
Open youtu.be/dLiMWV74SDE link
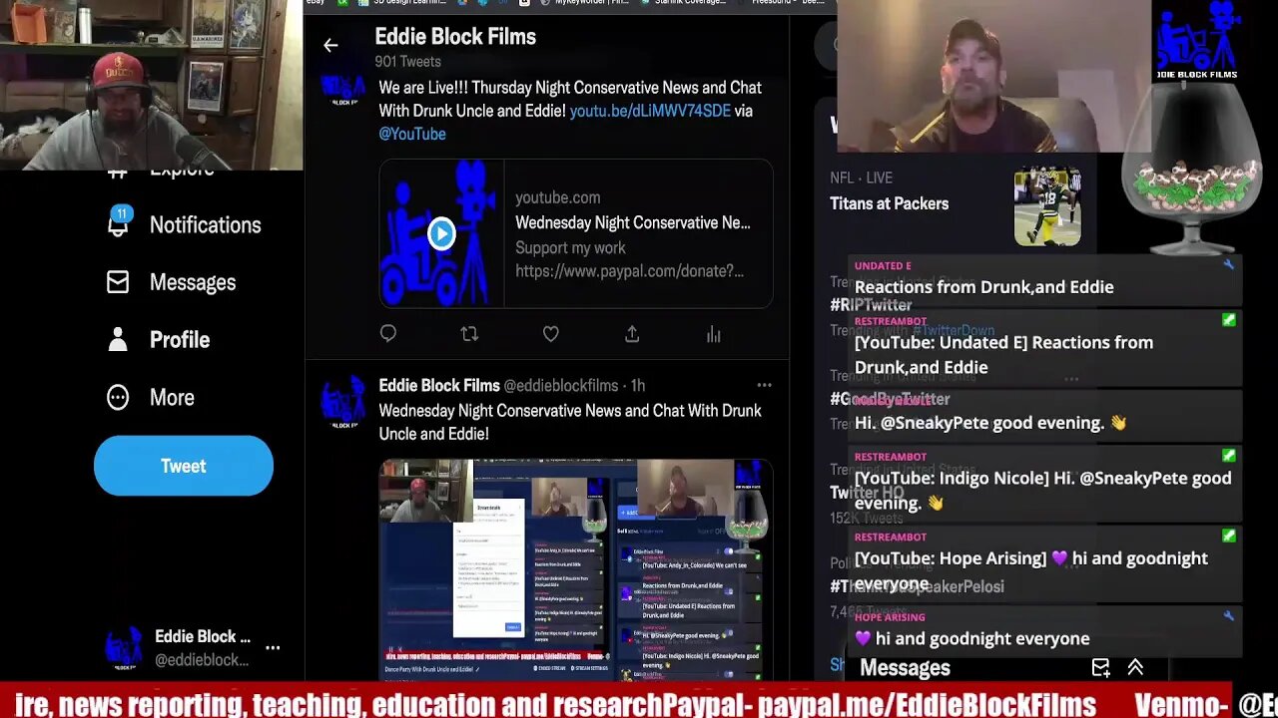pyautogui.click(x=650, y=111)
